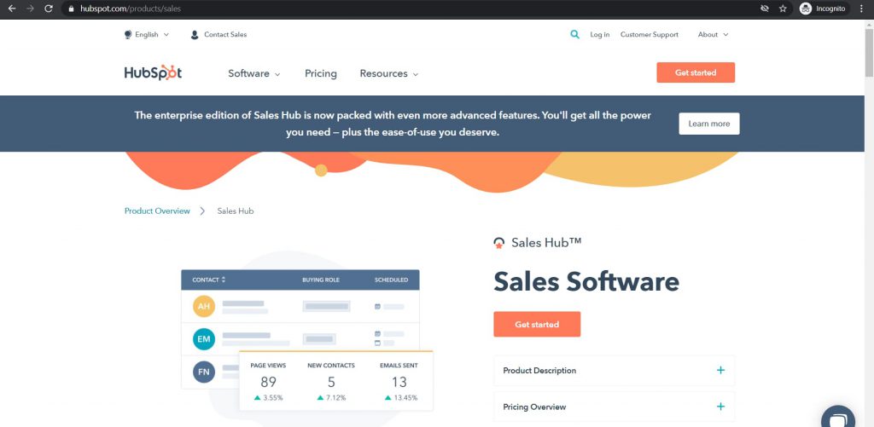The width and height of the screenshot is (874, 427).
Task: Click the Learn more banner button
Action: point(708,124)
